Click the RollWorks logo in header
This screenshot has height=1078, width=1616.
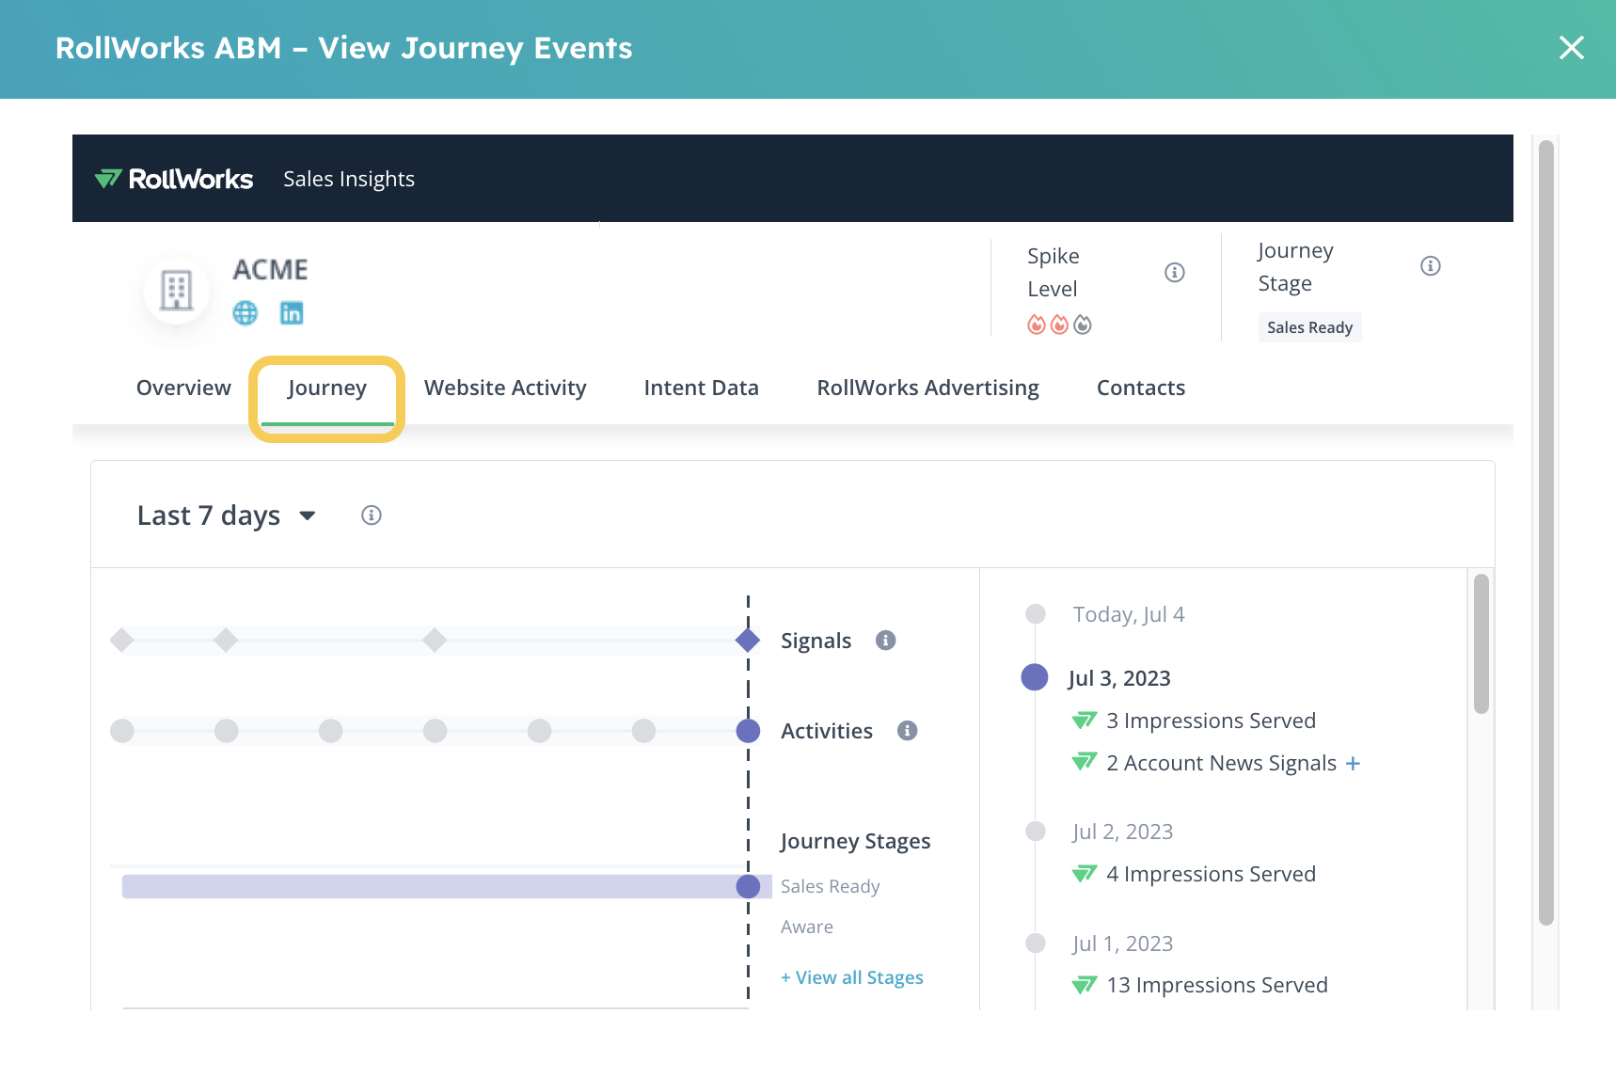175,179
